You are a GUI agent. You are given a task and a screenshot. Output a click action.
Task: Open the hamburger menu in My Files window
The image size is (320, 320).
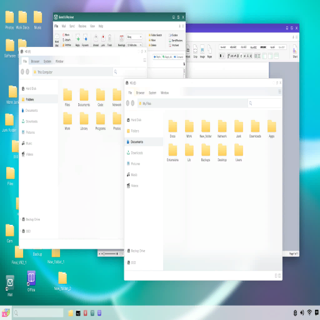279,92
